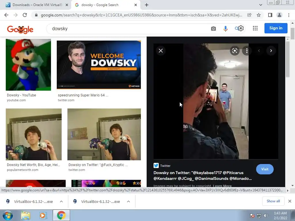Bookmark this page with the star icon
This screenshot has width=295, height=221.
click(x=259, y=15)
